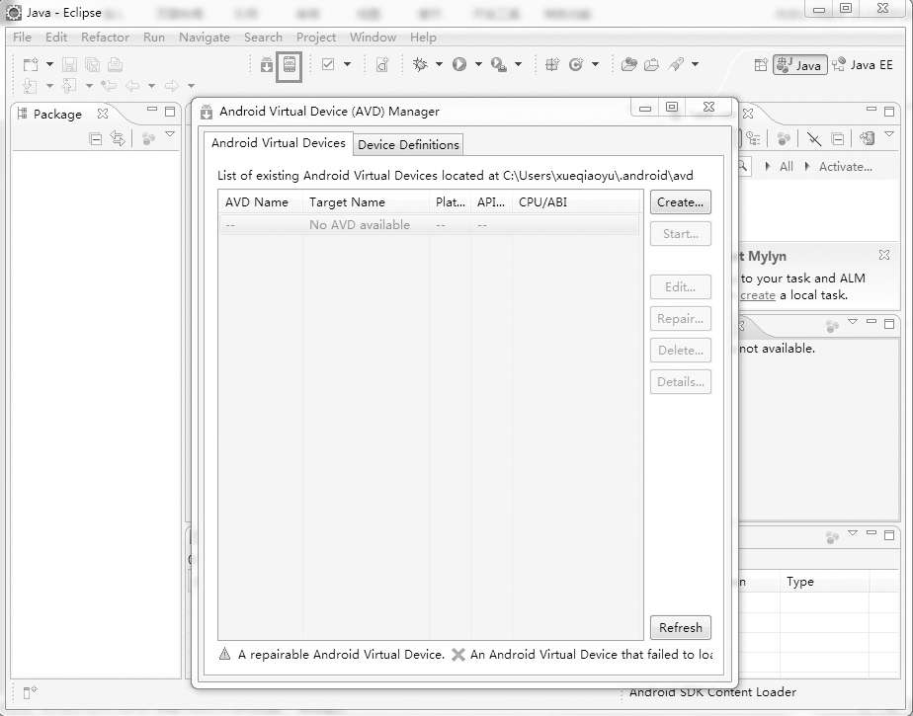Click the New Android XML file icon

point(382,64)
